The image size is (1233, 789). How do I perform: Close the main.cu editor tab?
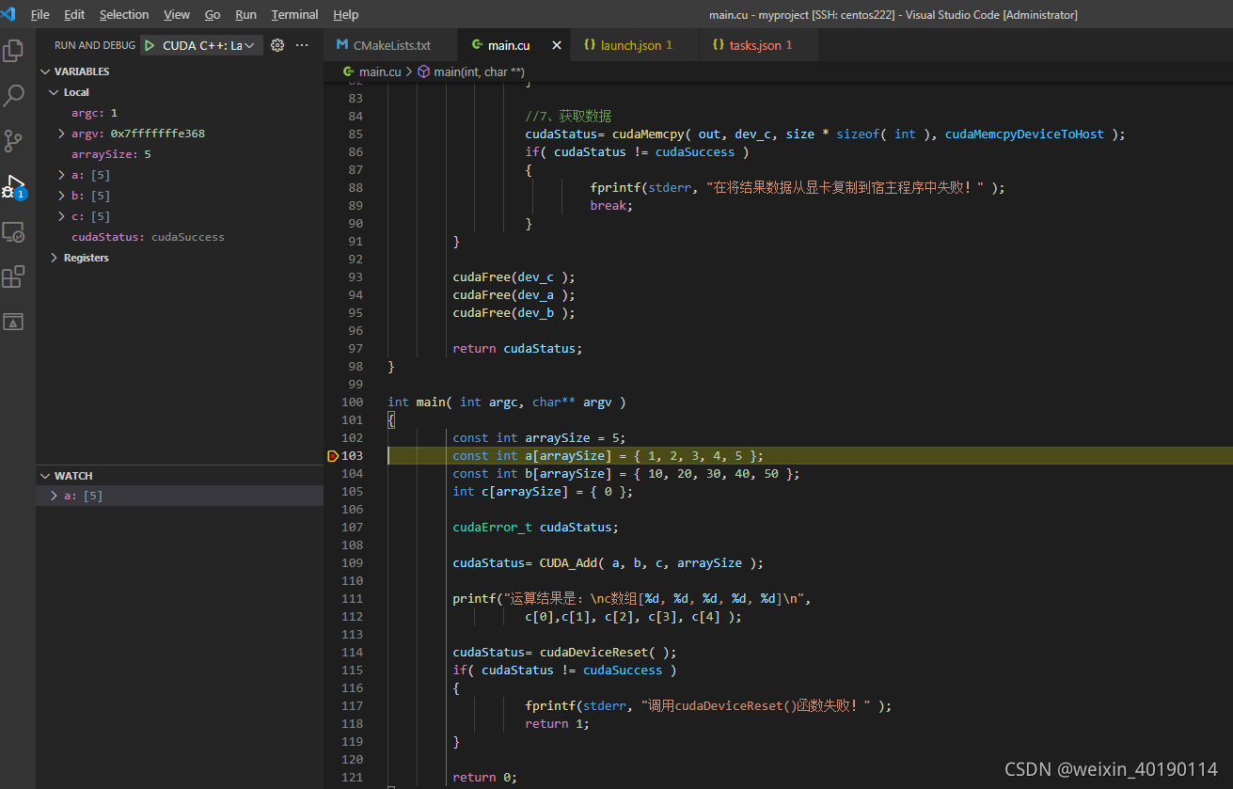(557, 45)
